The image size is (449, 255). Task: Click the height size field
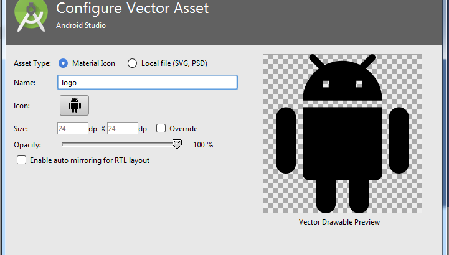tap(122, 129)
